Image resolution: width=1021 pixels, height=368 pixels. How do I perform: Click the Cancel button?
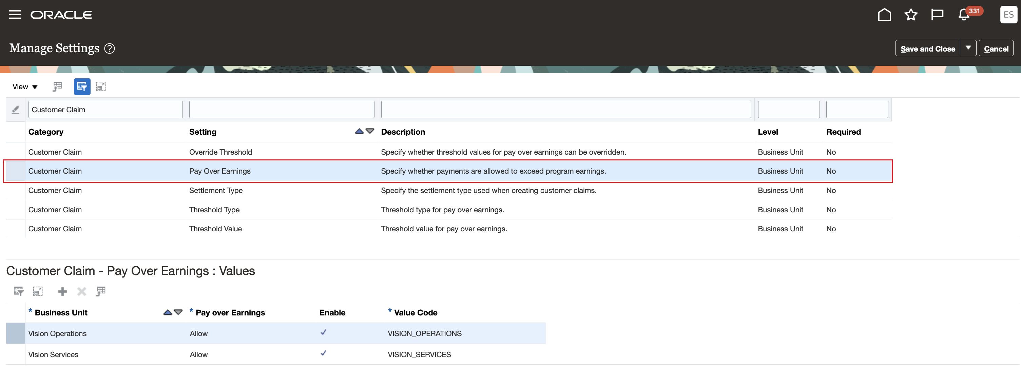click(x=996, y=49)
